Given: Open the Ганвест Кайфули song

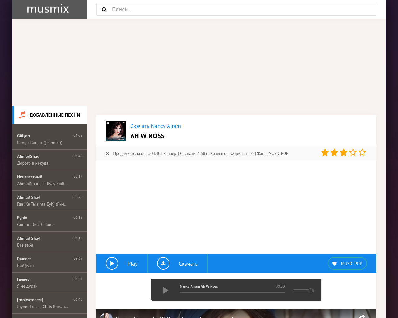Looking at the screenshot, I should coord(50,262).
